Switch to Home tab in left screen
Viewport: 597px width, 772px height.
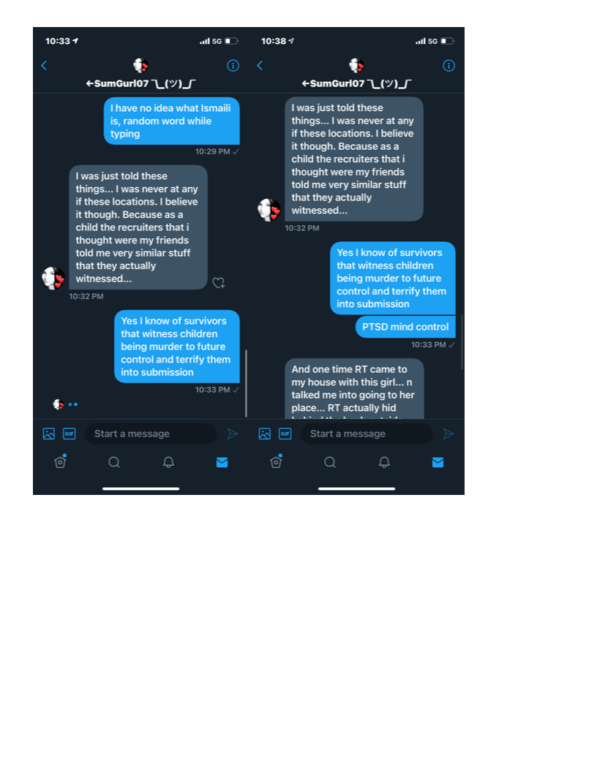click(60, 462)
